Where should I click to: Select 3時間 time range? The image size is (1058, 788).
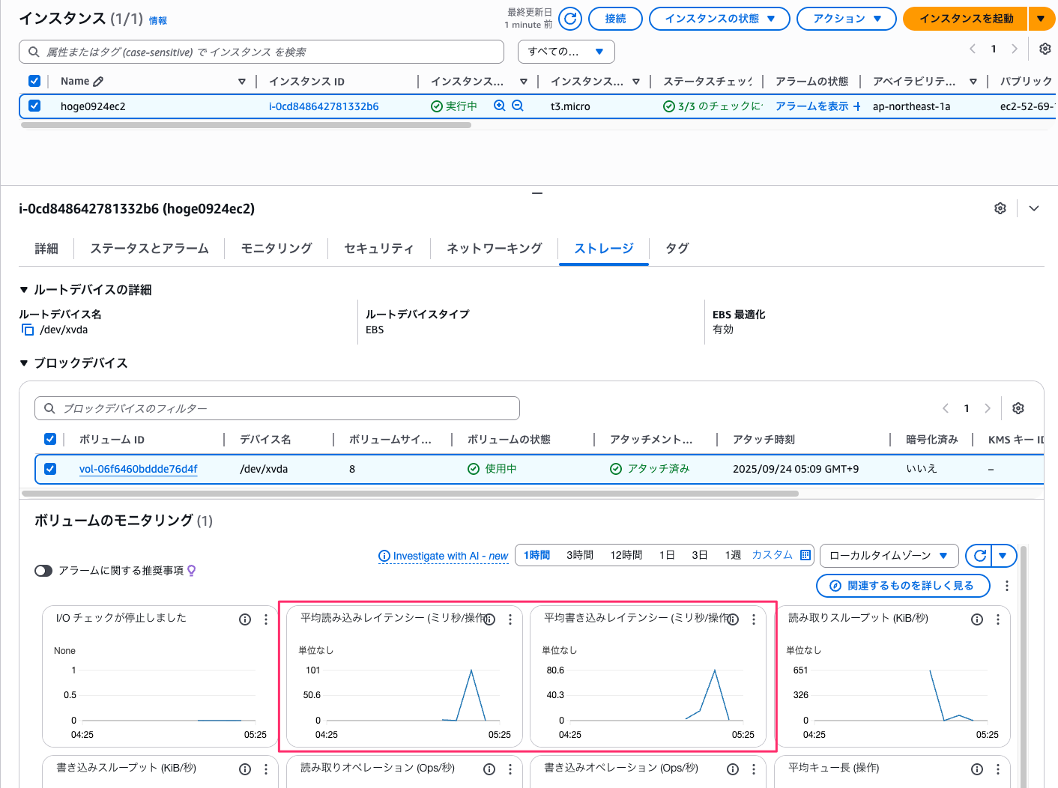coord(580,555)
